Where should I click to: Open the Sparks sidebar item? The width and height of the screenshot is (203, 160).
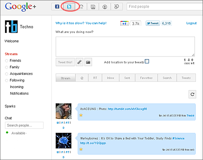(10, 106)
